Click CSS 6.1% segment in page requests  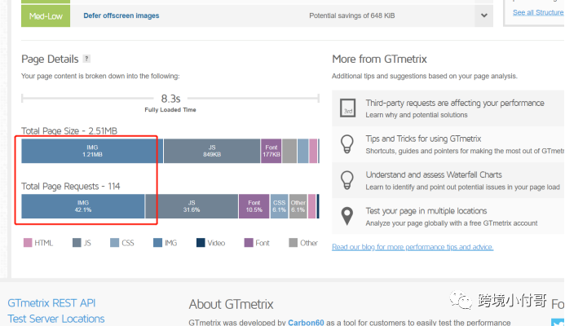pos(279,206)
